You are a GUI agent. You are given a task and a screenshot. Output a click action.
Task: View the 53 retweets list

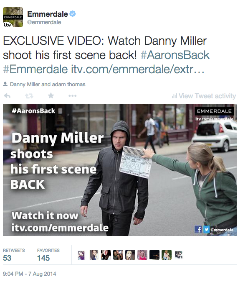[x=14, y=255]
